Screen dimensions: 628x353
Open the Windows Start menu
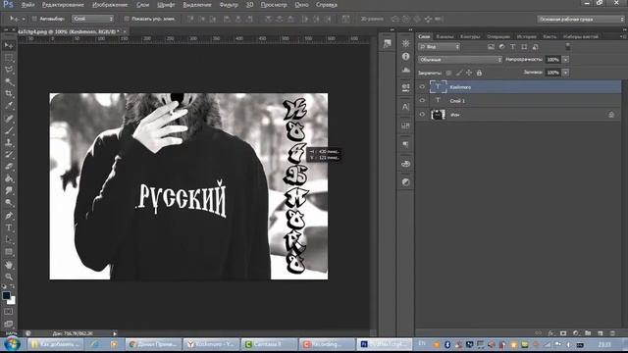[13, 344]
